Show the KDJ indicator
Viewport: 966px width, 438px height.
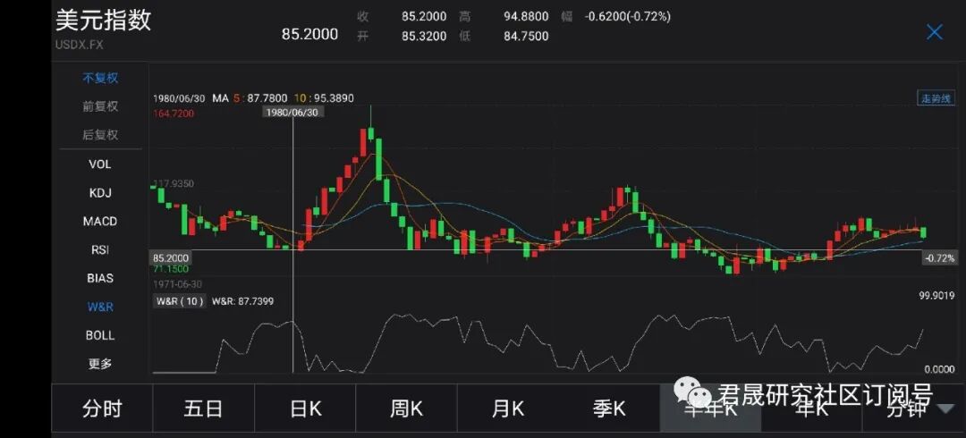100,193
